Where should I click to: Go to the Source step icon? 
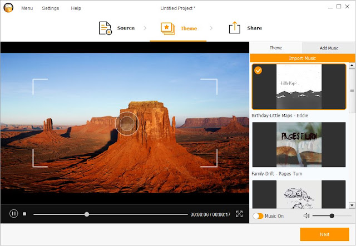coord(105,28)
